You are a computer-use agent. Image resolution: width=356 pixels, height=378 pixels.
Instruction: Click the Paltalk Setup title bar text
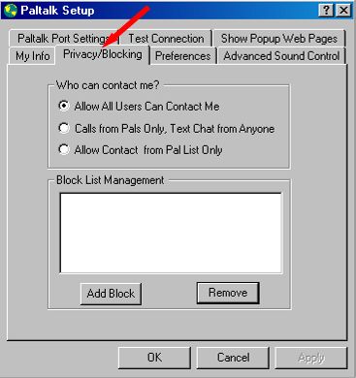tap(57, 11)
